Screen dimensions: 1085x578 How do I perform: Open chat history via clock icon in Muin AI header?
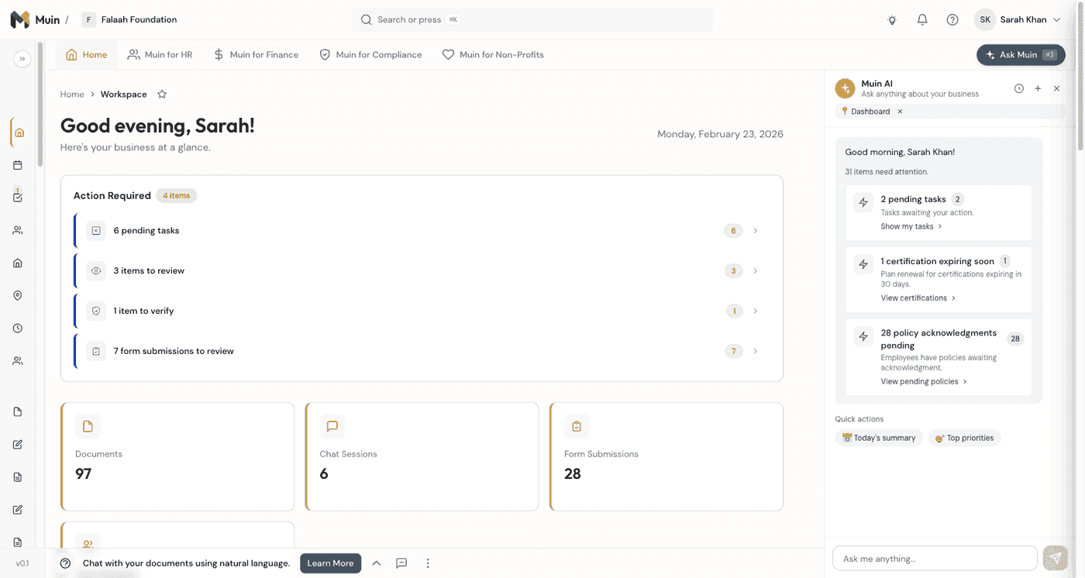click(x=1019, y=88)
